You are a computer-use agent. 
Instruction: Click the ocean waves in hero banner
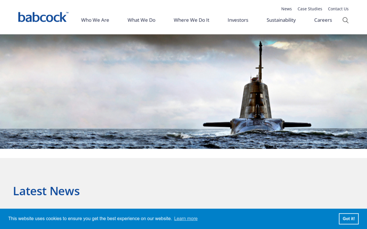coord(108,140)
